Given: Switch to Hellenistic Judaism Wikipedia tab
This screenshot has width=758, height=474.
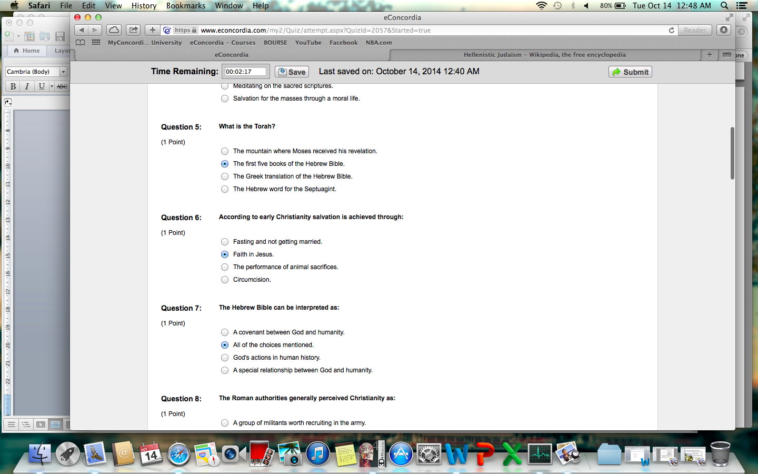Looking at the screenshot, I should [544, 55].
